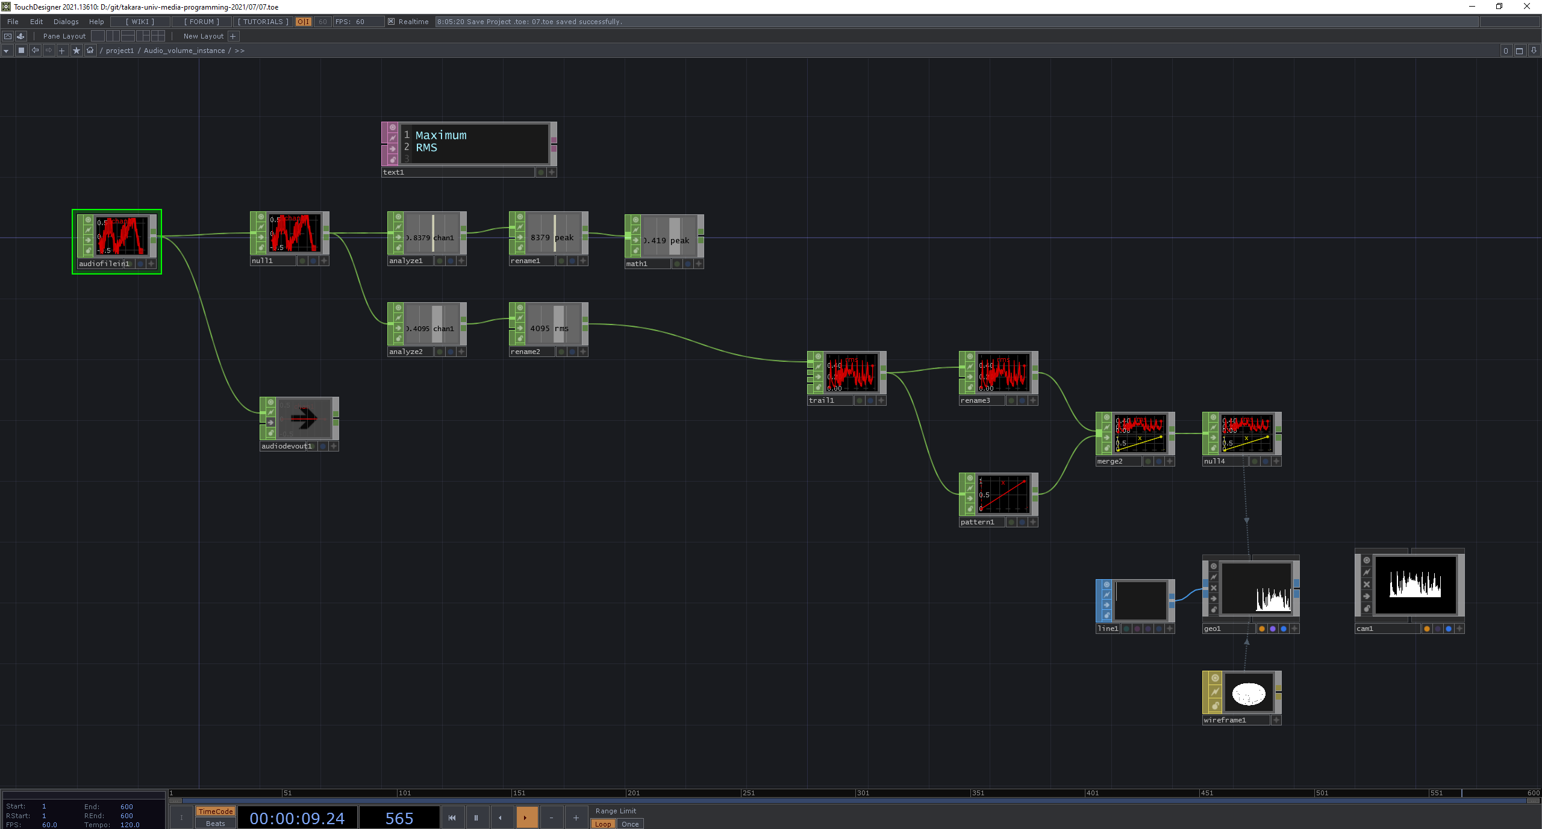Click the Home network icon in path bar
Image resolution: width=1542 pixels, height=829 pixels.
[90, 51]
